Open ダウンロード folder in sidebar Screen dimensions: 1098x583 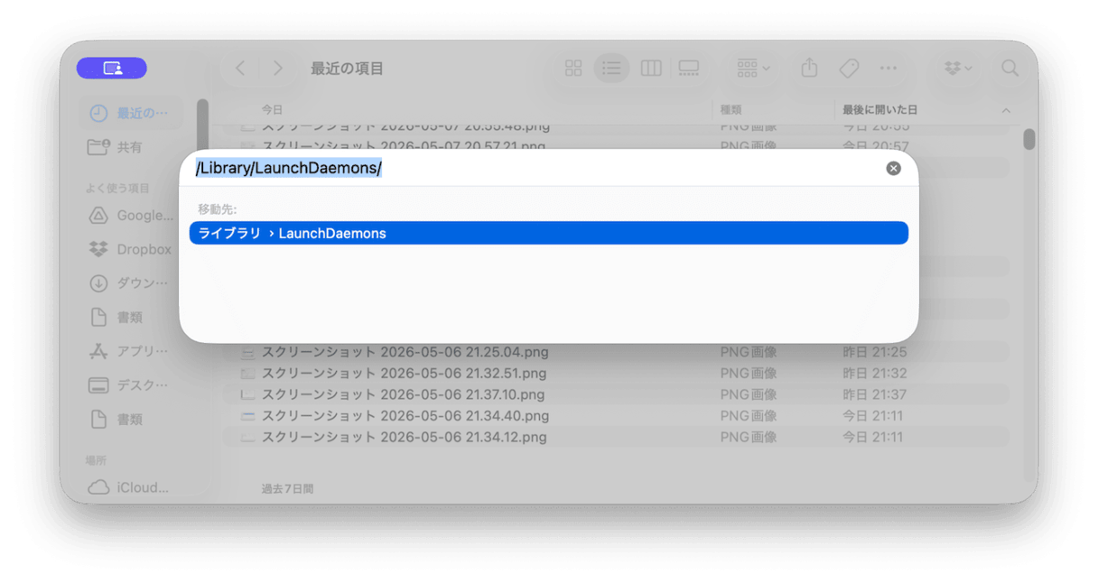click(130, 283)
